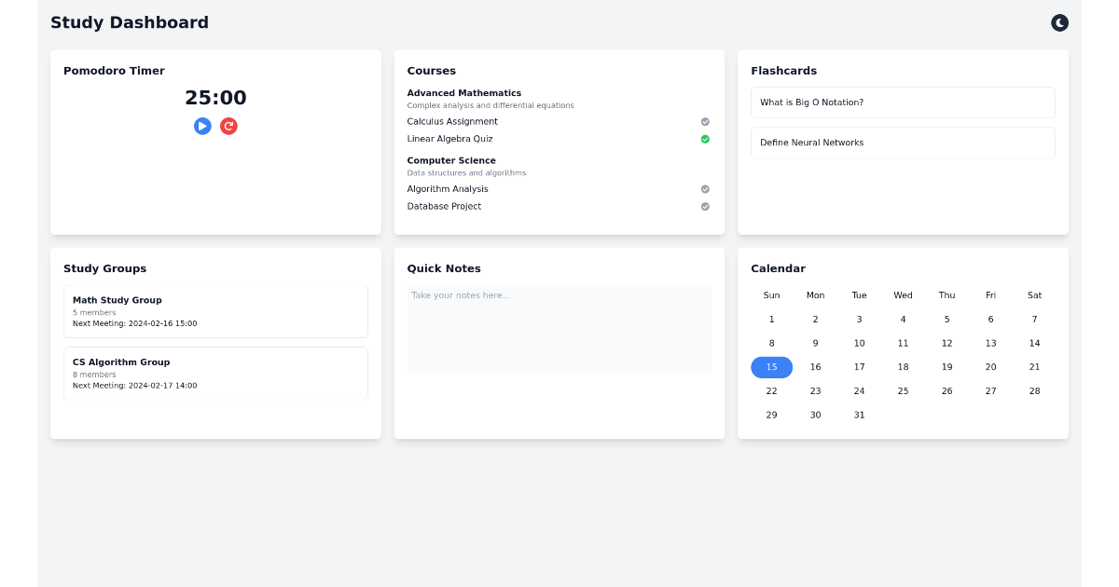1119x587 pixels.
Task: Toggle the Algorithm Analysis status circle
Action: (x=705, y=189)
